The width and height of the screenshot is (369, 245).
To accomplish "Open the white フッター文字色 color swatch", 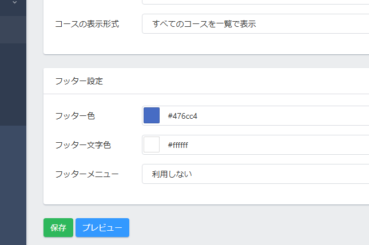I will click(152, 144).
